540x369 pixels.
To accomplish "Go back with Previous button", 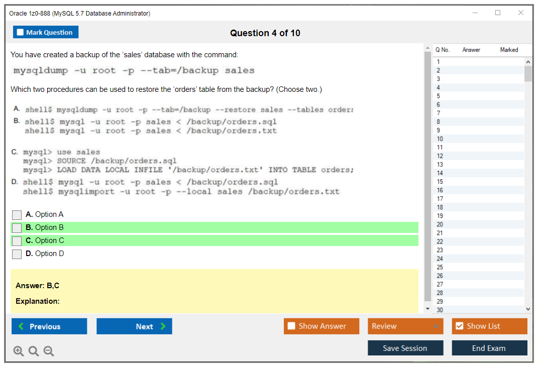I will pyautogui.click(x=49, y=326).
